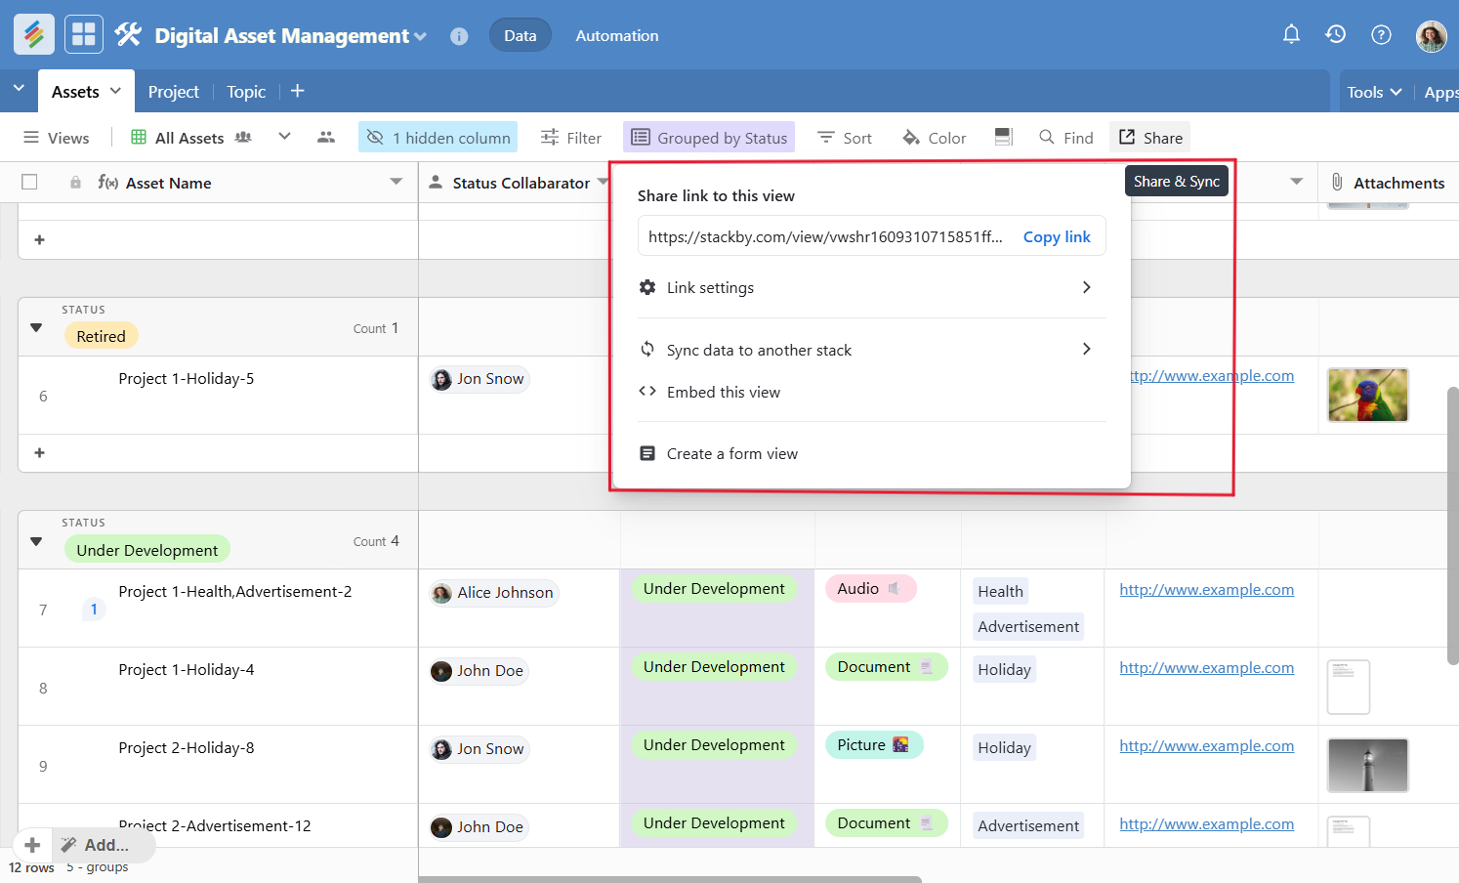This screenshot has width=1459, height=883.
Task: Open the workspace grid icon
Action: [84, 35]
